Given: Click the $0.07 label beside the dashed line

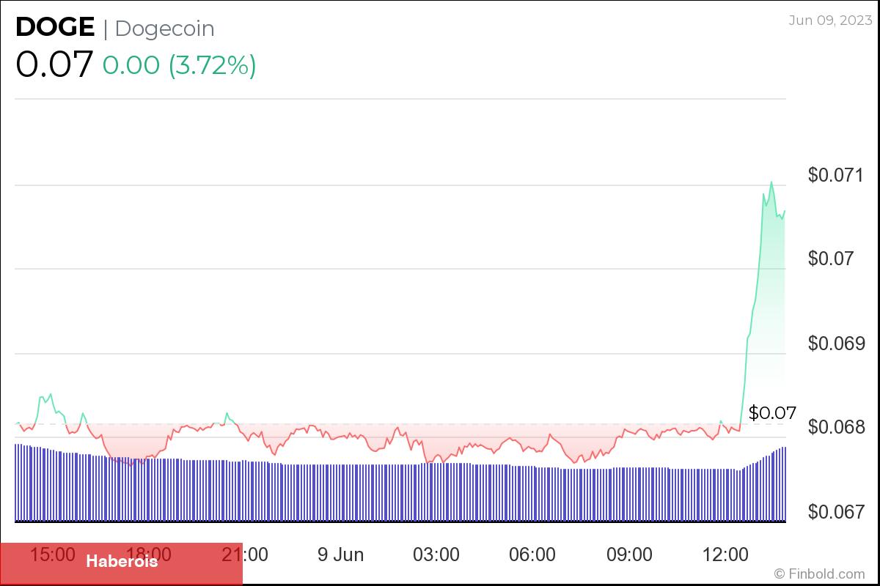Looking at the screenshot, I should pyautogui.click(x=772, y=413).
